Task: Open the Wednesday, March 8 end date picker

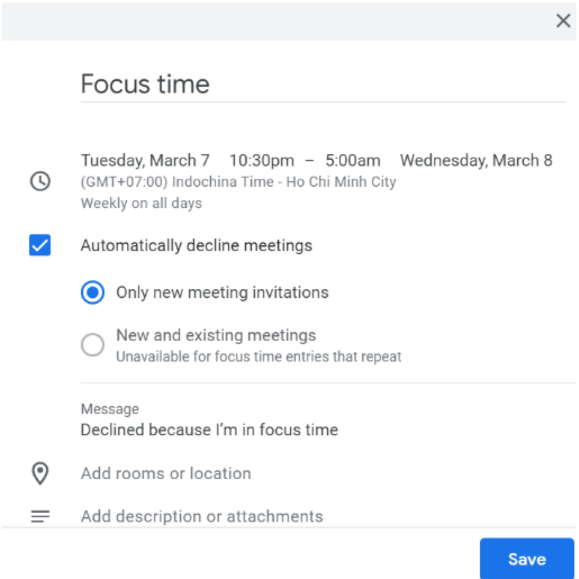Action: point(475,160)
